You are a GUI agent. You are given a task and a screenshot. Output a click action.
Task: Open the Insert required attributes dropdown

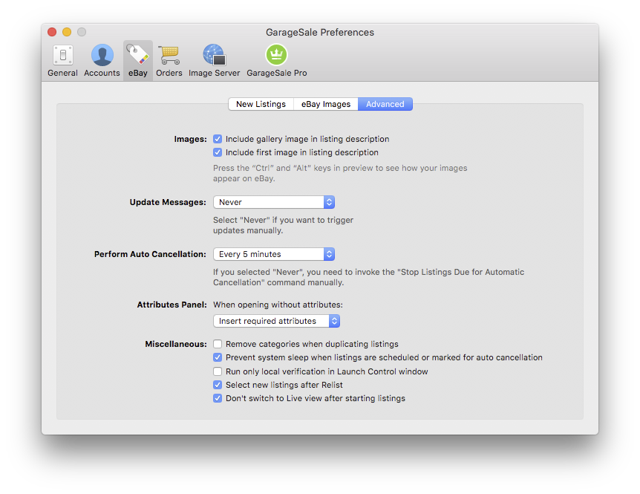[276, 321]
